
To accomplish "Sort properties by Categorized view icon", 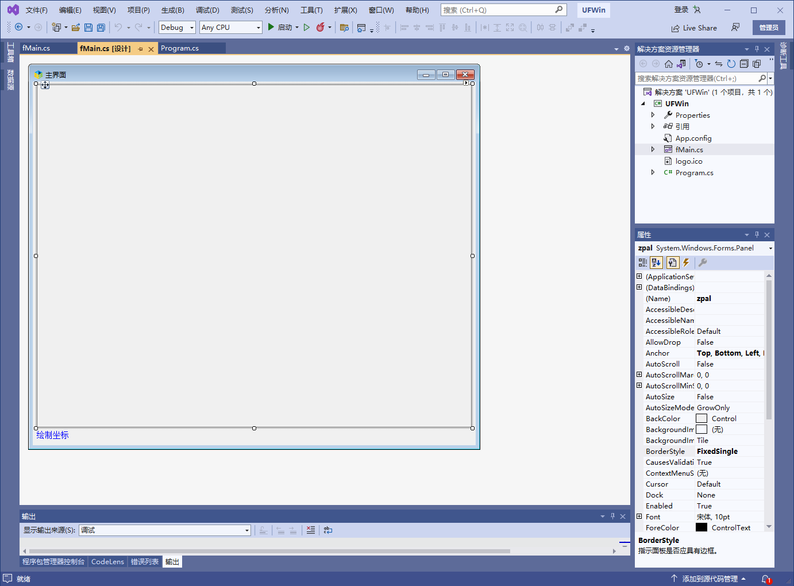I will [643, 263].
